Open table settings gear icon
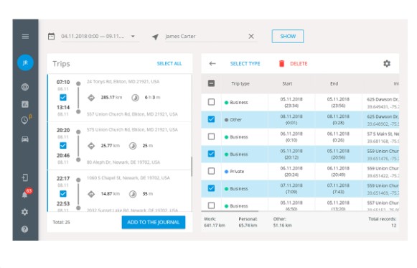Viewport: 417px width, 268px height. [x=387, y=64]
